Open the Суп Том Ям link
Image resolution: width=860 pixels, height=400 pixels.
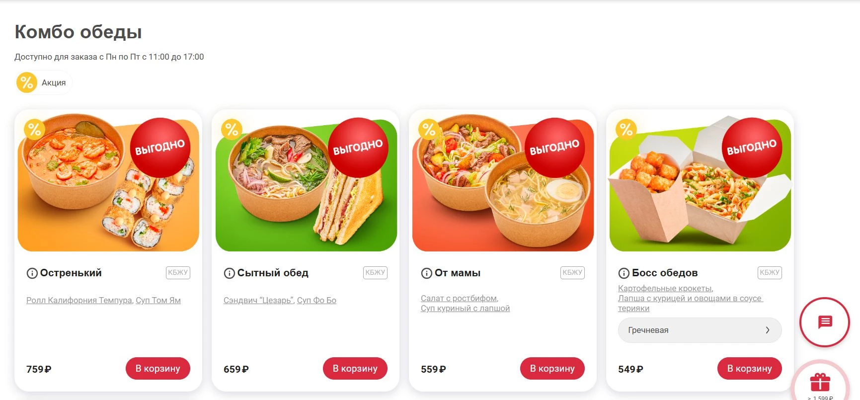point(158,300)
